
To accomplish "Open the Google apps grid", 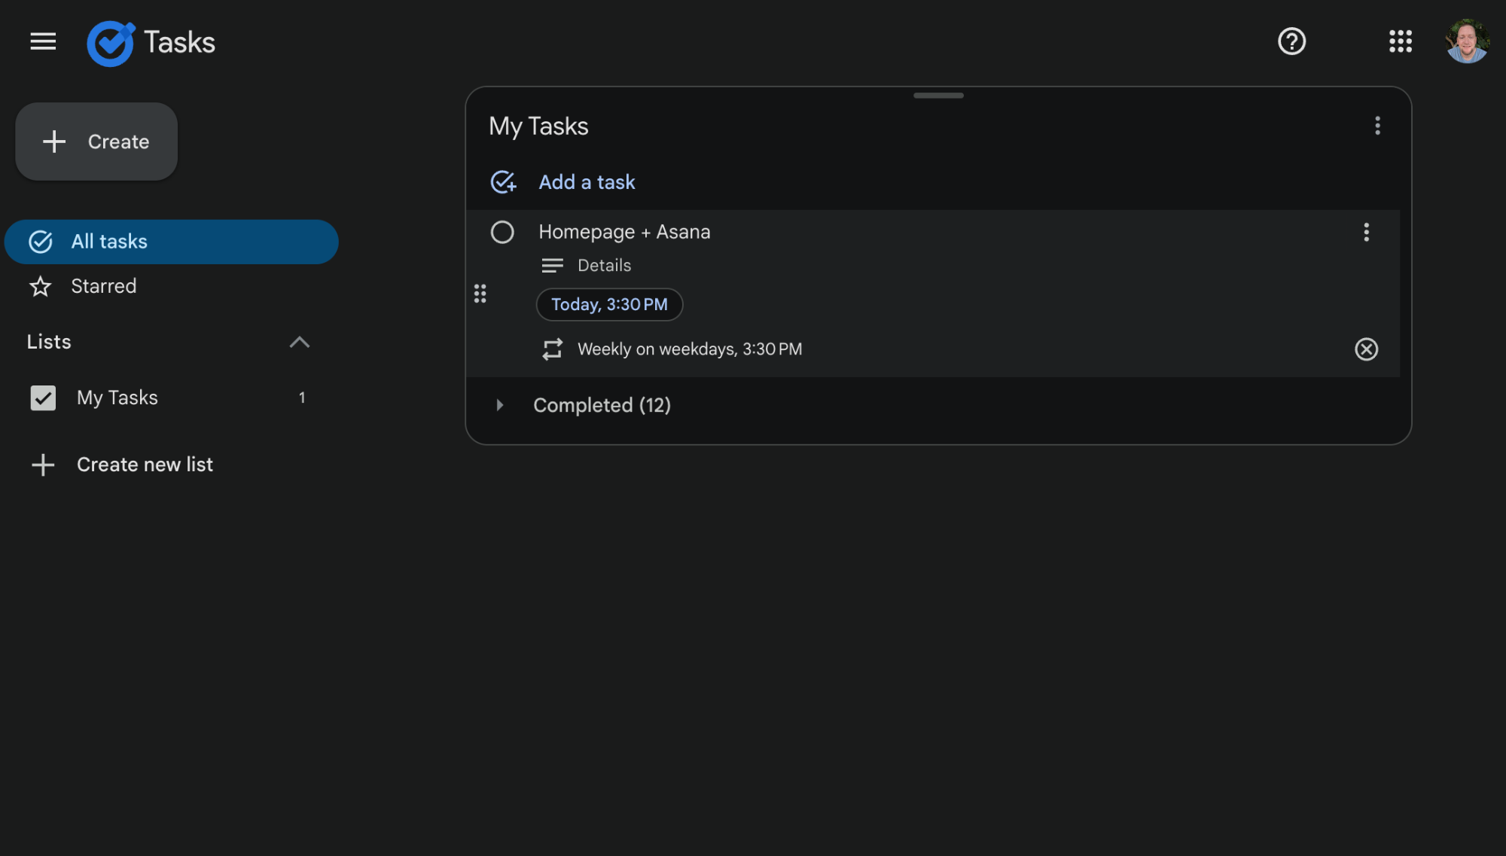I will pyautogui.click(x=1401, y=41).
